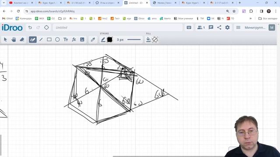
Task: Expand the tab search dropdown arrow
Action: tap(3, 3)
